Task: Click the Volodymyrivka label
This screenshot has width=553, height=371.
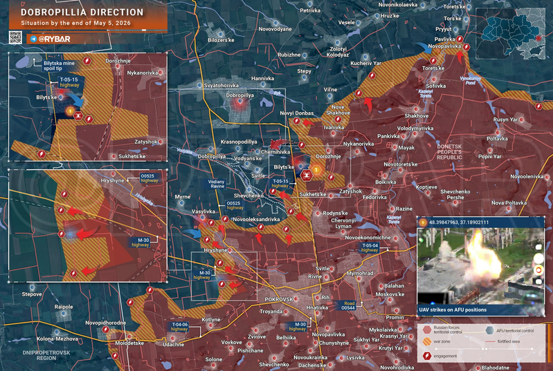Action: point(415,129)
